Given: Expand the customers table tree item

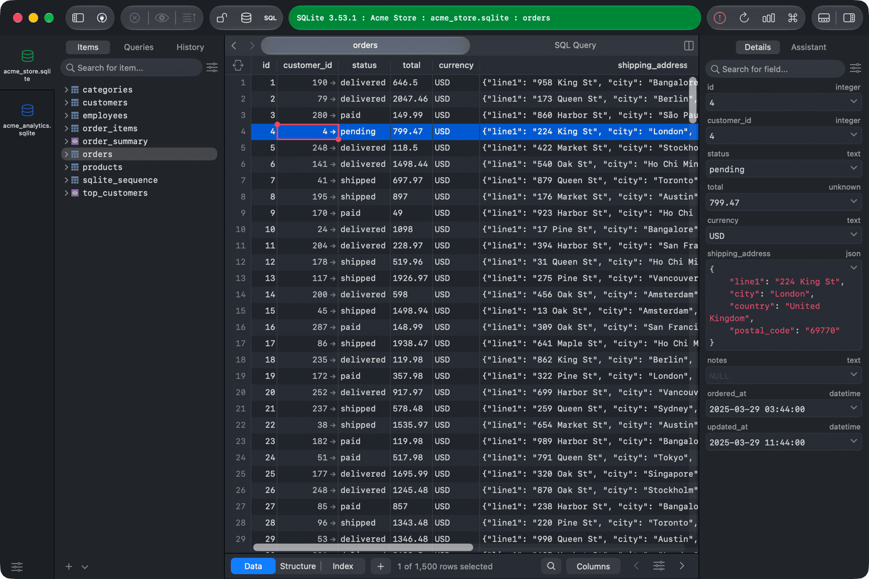Looking at the screenshot, I should tap(66, 103).
